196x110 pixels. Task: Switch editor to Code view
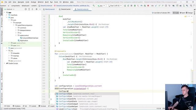(176, 13)
